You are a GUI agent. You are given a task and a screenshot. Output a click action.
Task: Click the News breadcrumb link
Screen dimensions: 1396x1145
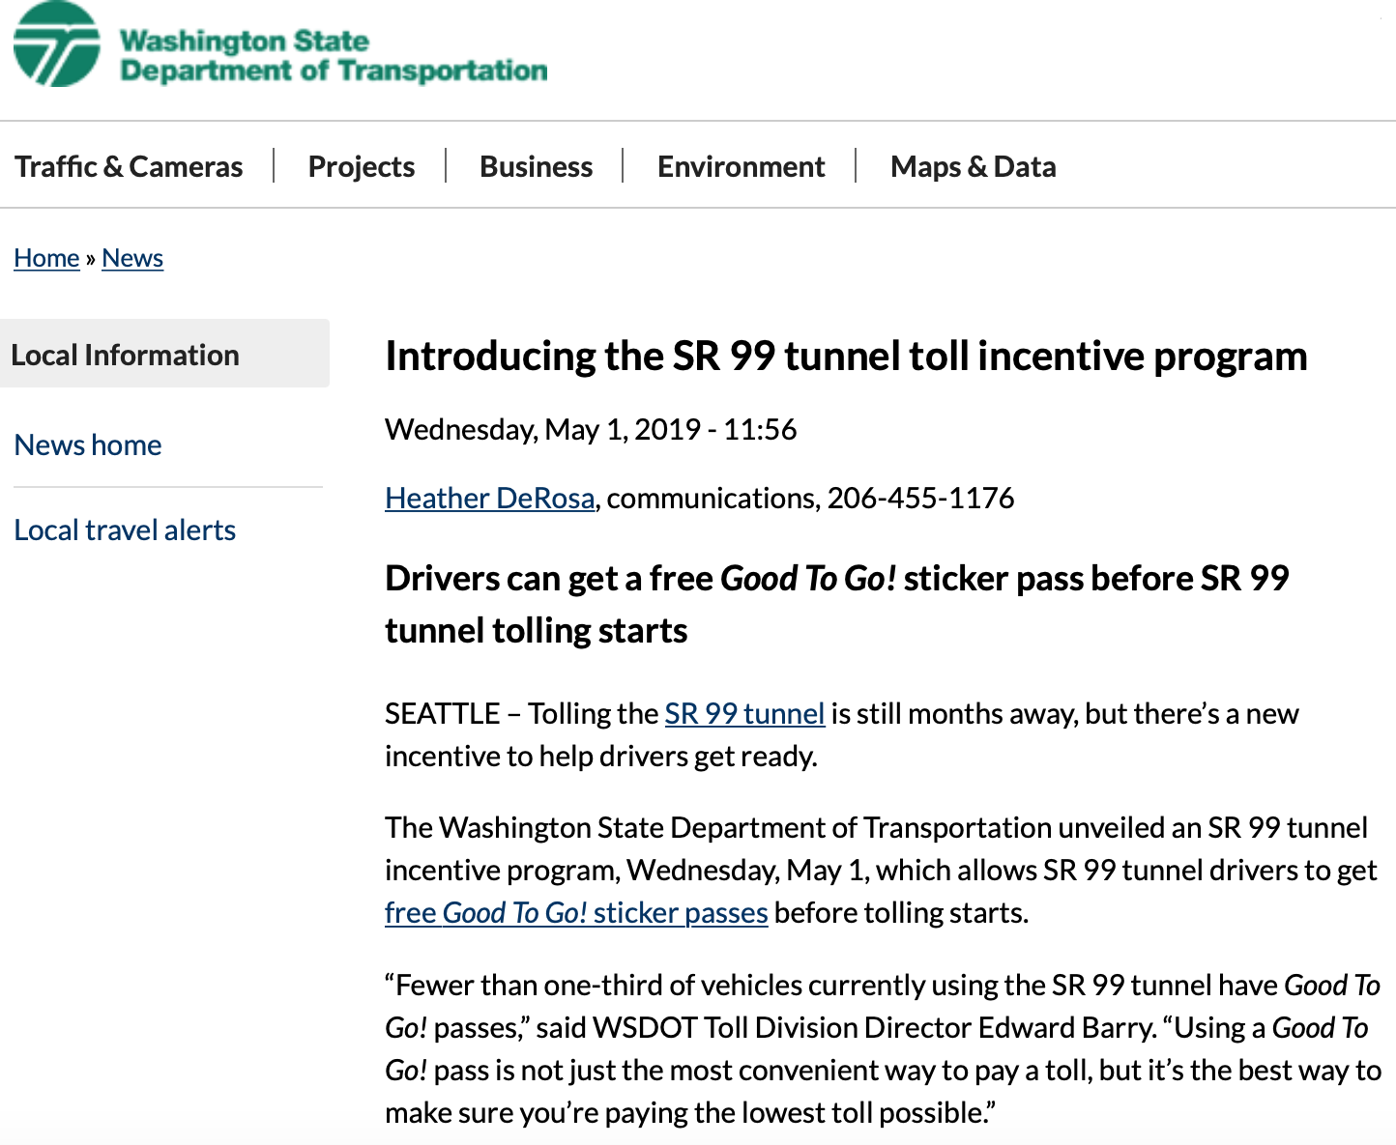132,258
